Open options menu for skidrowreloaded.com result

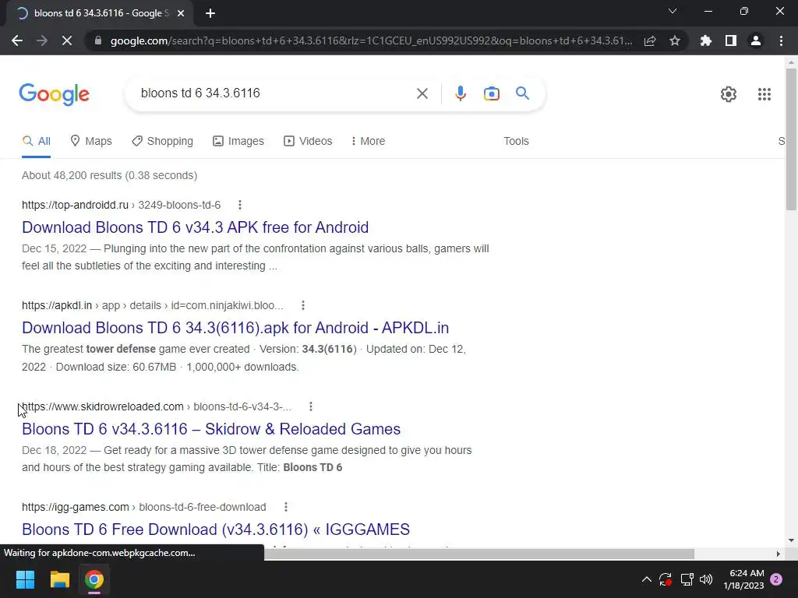pos(310,406)
